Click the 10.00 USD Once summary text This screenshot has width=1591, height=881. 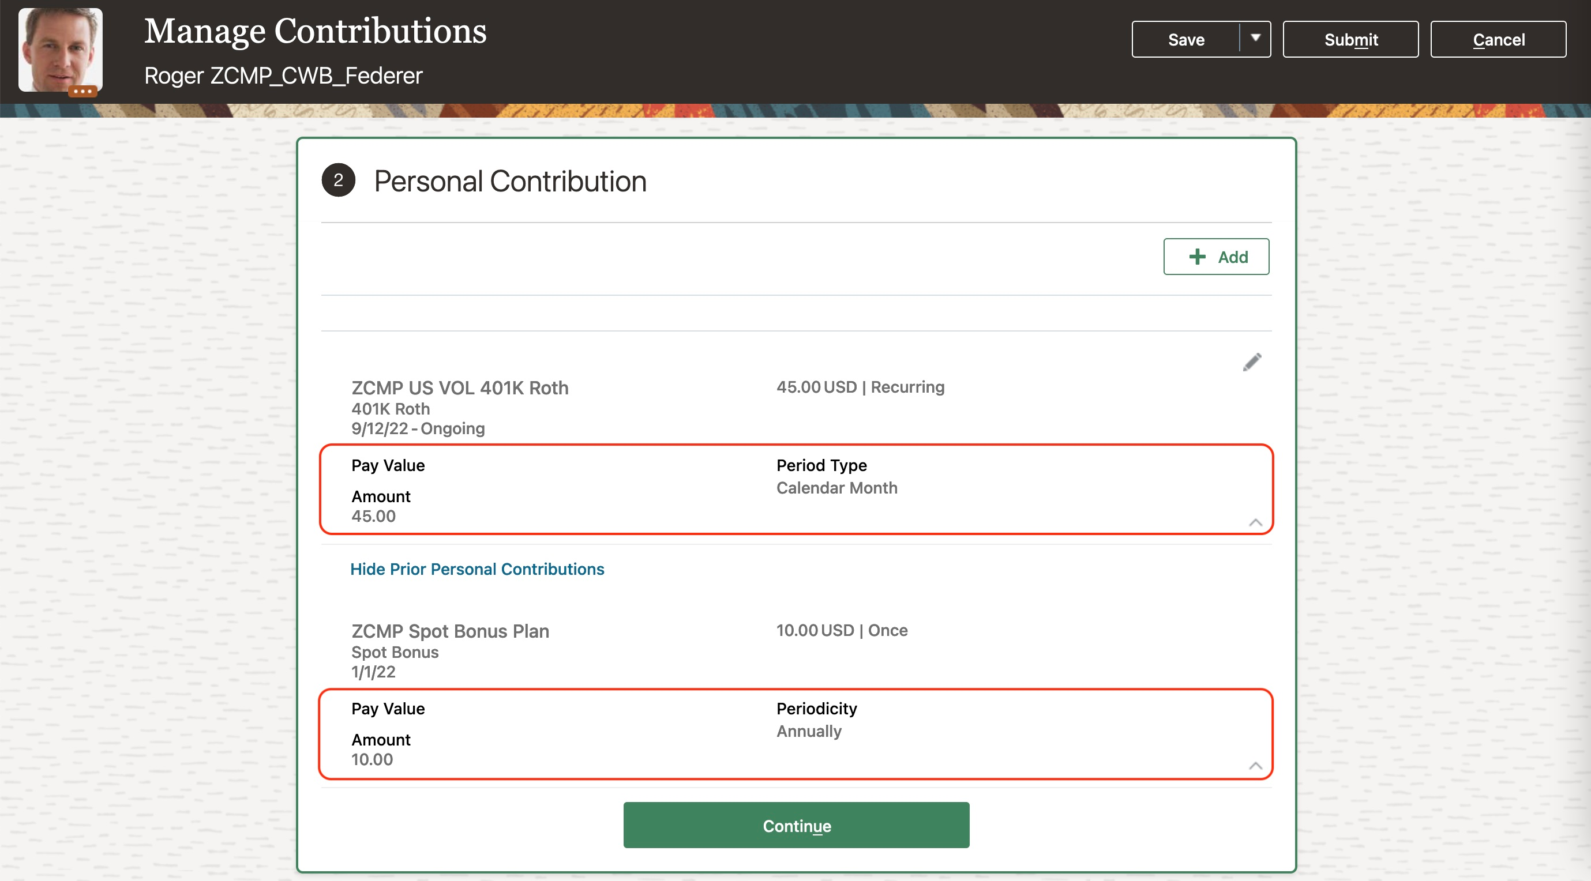pos(841,630)
